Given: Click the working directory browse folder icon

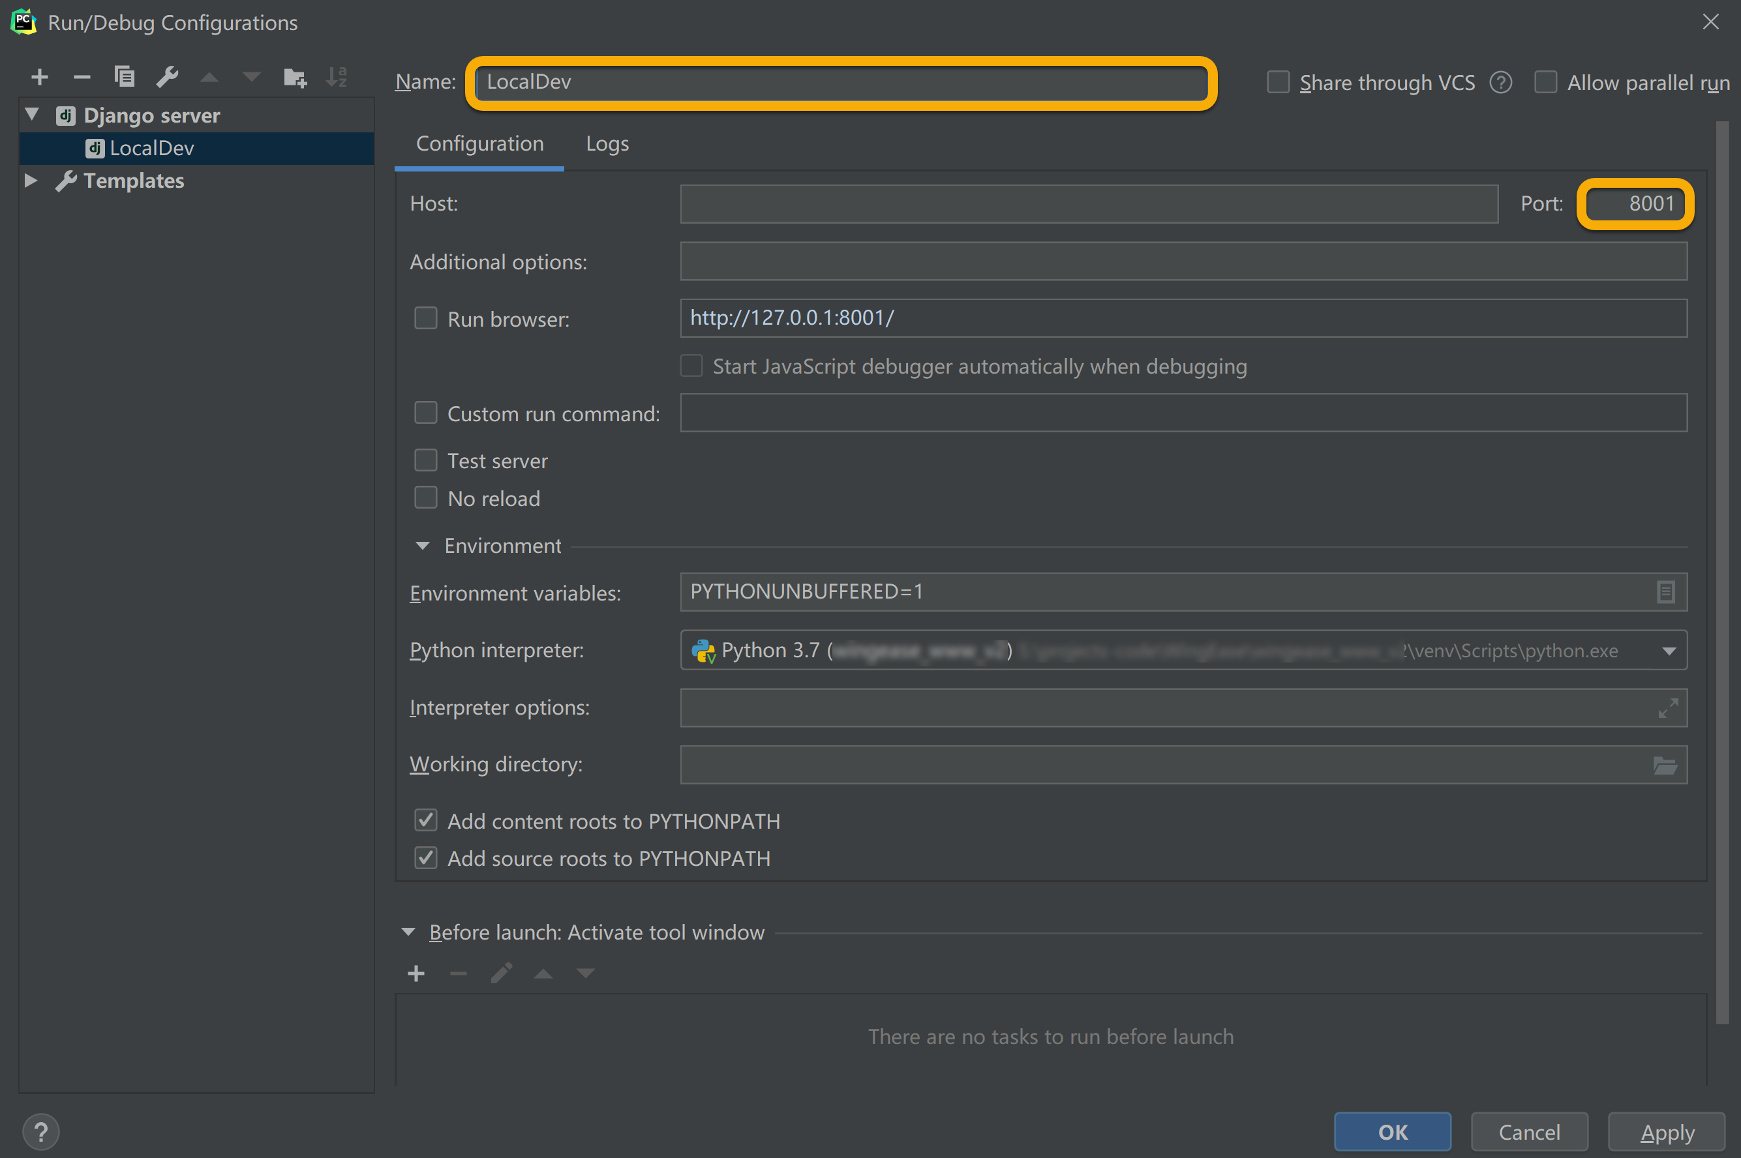Looking at the screenshot, I should (1665, 765).
